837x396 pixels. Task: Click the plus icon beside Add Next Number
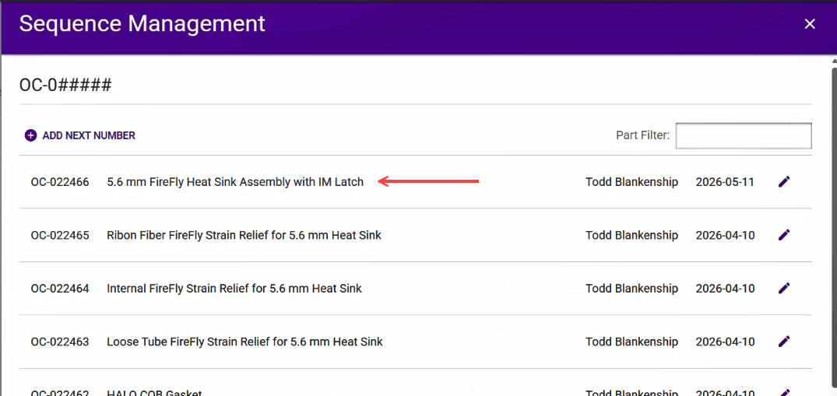coord(31,135)
